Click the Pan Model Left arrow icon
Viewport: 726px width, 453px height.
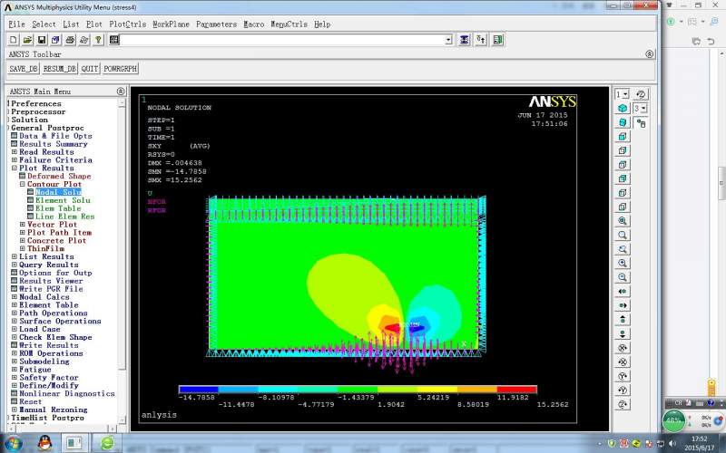[623, 291]
